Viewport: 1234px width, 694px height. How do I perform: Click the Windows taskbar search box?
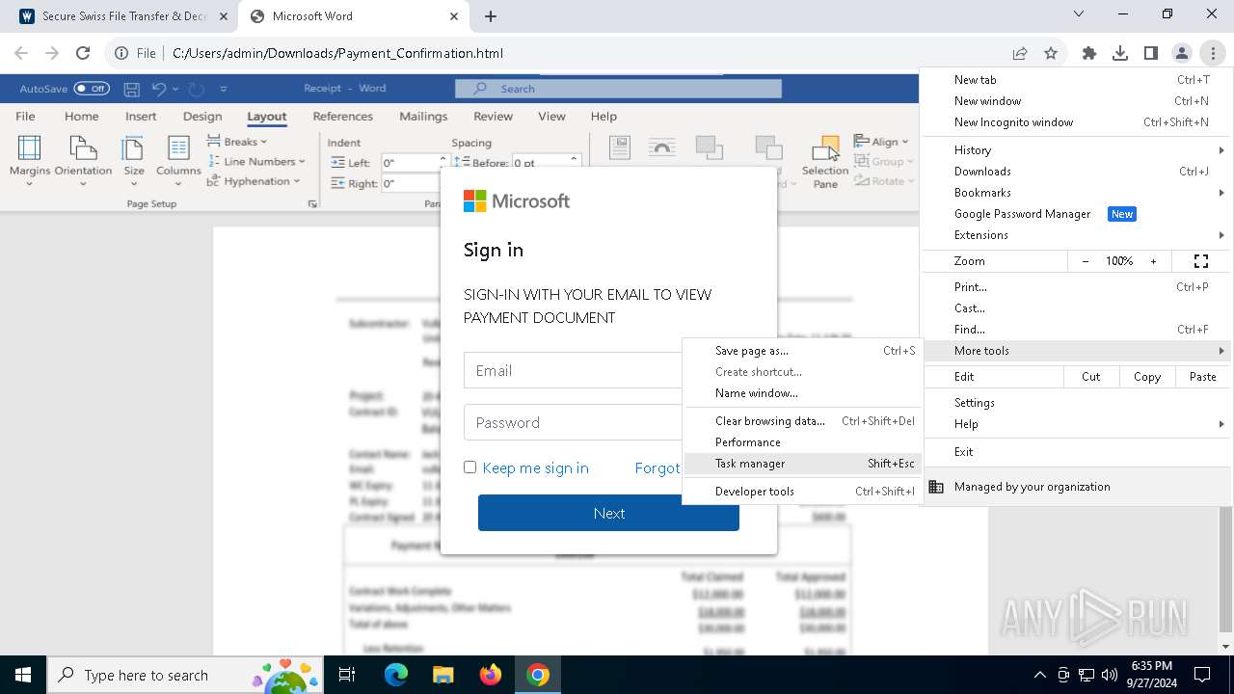184,675
